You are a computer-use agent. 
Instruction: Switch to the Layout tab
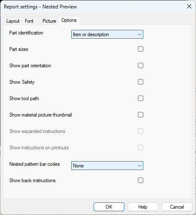click(x=13, y=21)
